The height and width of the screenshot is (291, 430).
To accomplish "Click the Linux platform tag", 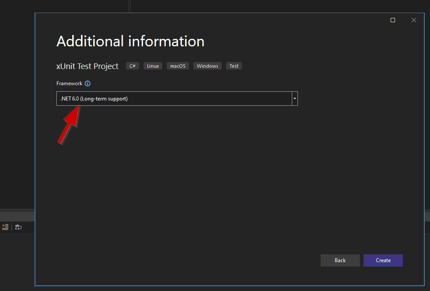I will click(153, 66).
